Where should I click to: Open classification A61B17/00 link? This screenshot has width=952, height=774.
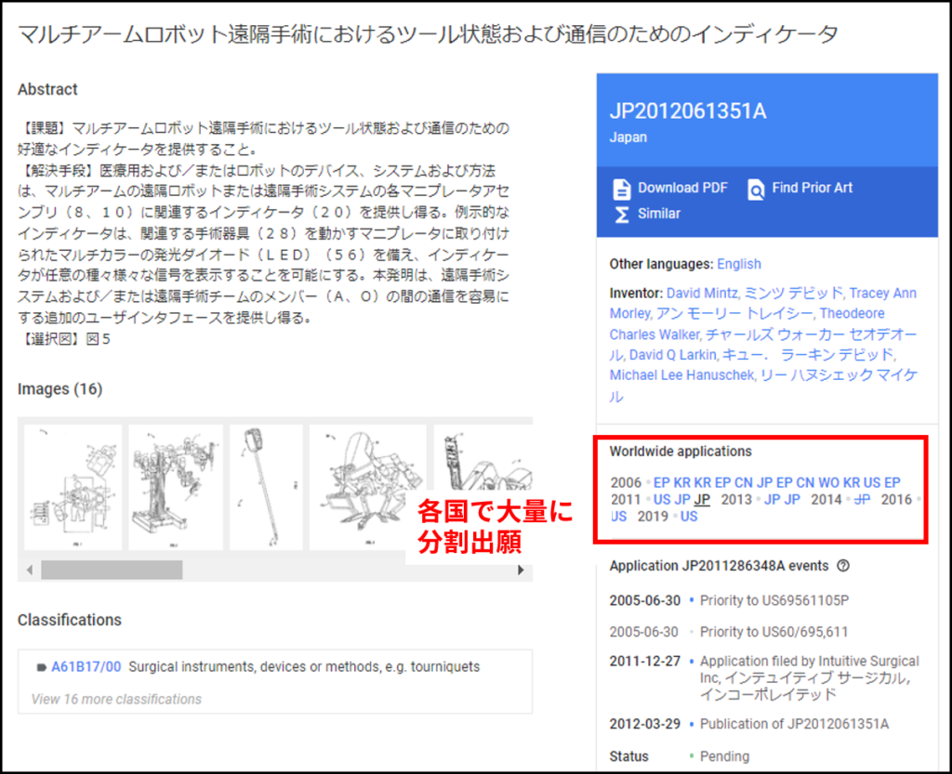click(86, 667)
